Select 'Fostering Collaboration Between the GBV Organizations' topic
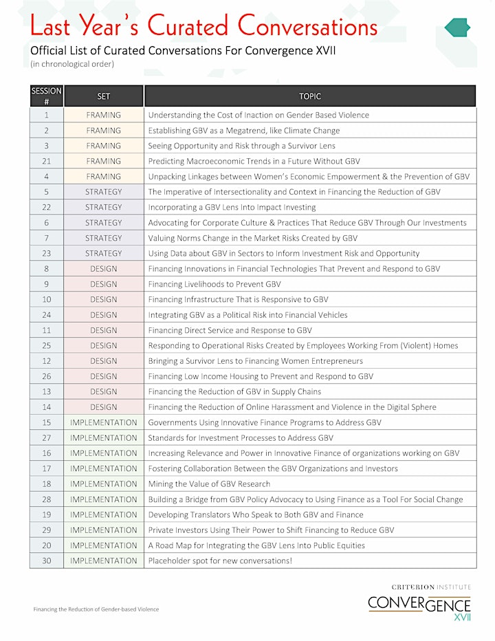Image resolution: width=495 pixels, height=641 pixels. point(273,468)
